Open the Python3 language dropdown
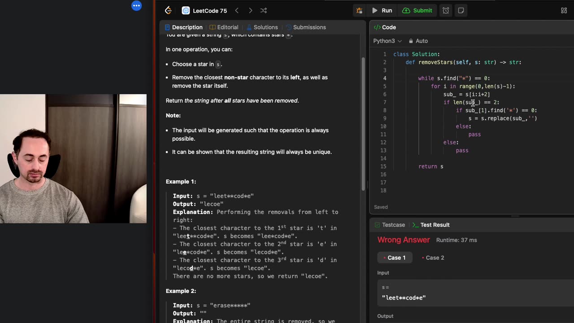Image resolution: width=574 pixels, height=323 pixels. click(x=387, y=41)
